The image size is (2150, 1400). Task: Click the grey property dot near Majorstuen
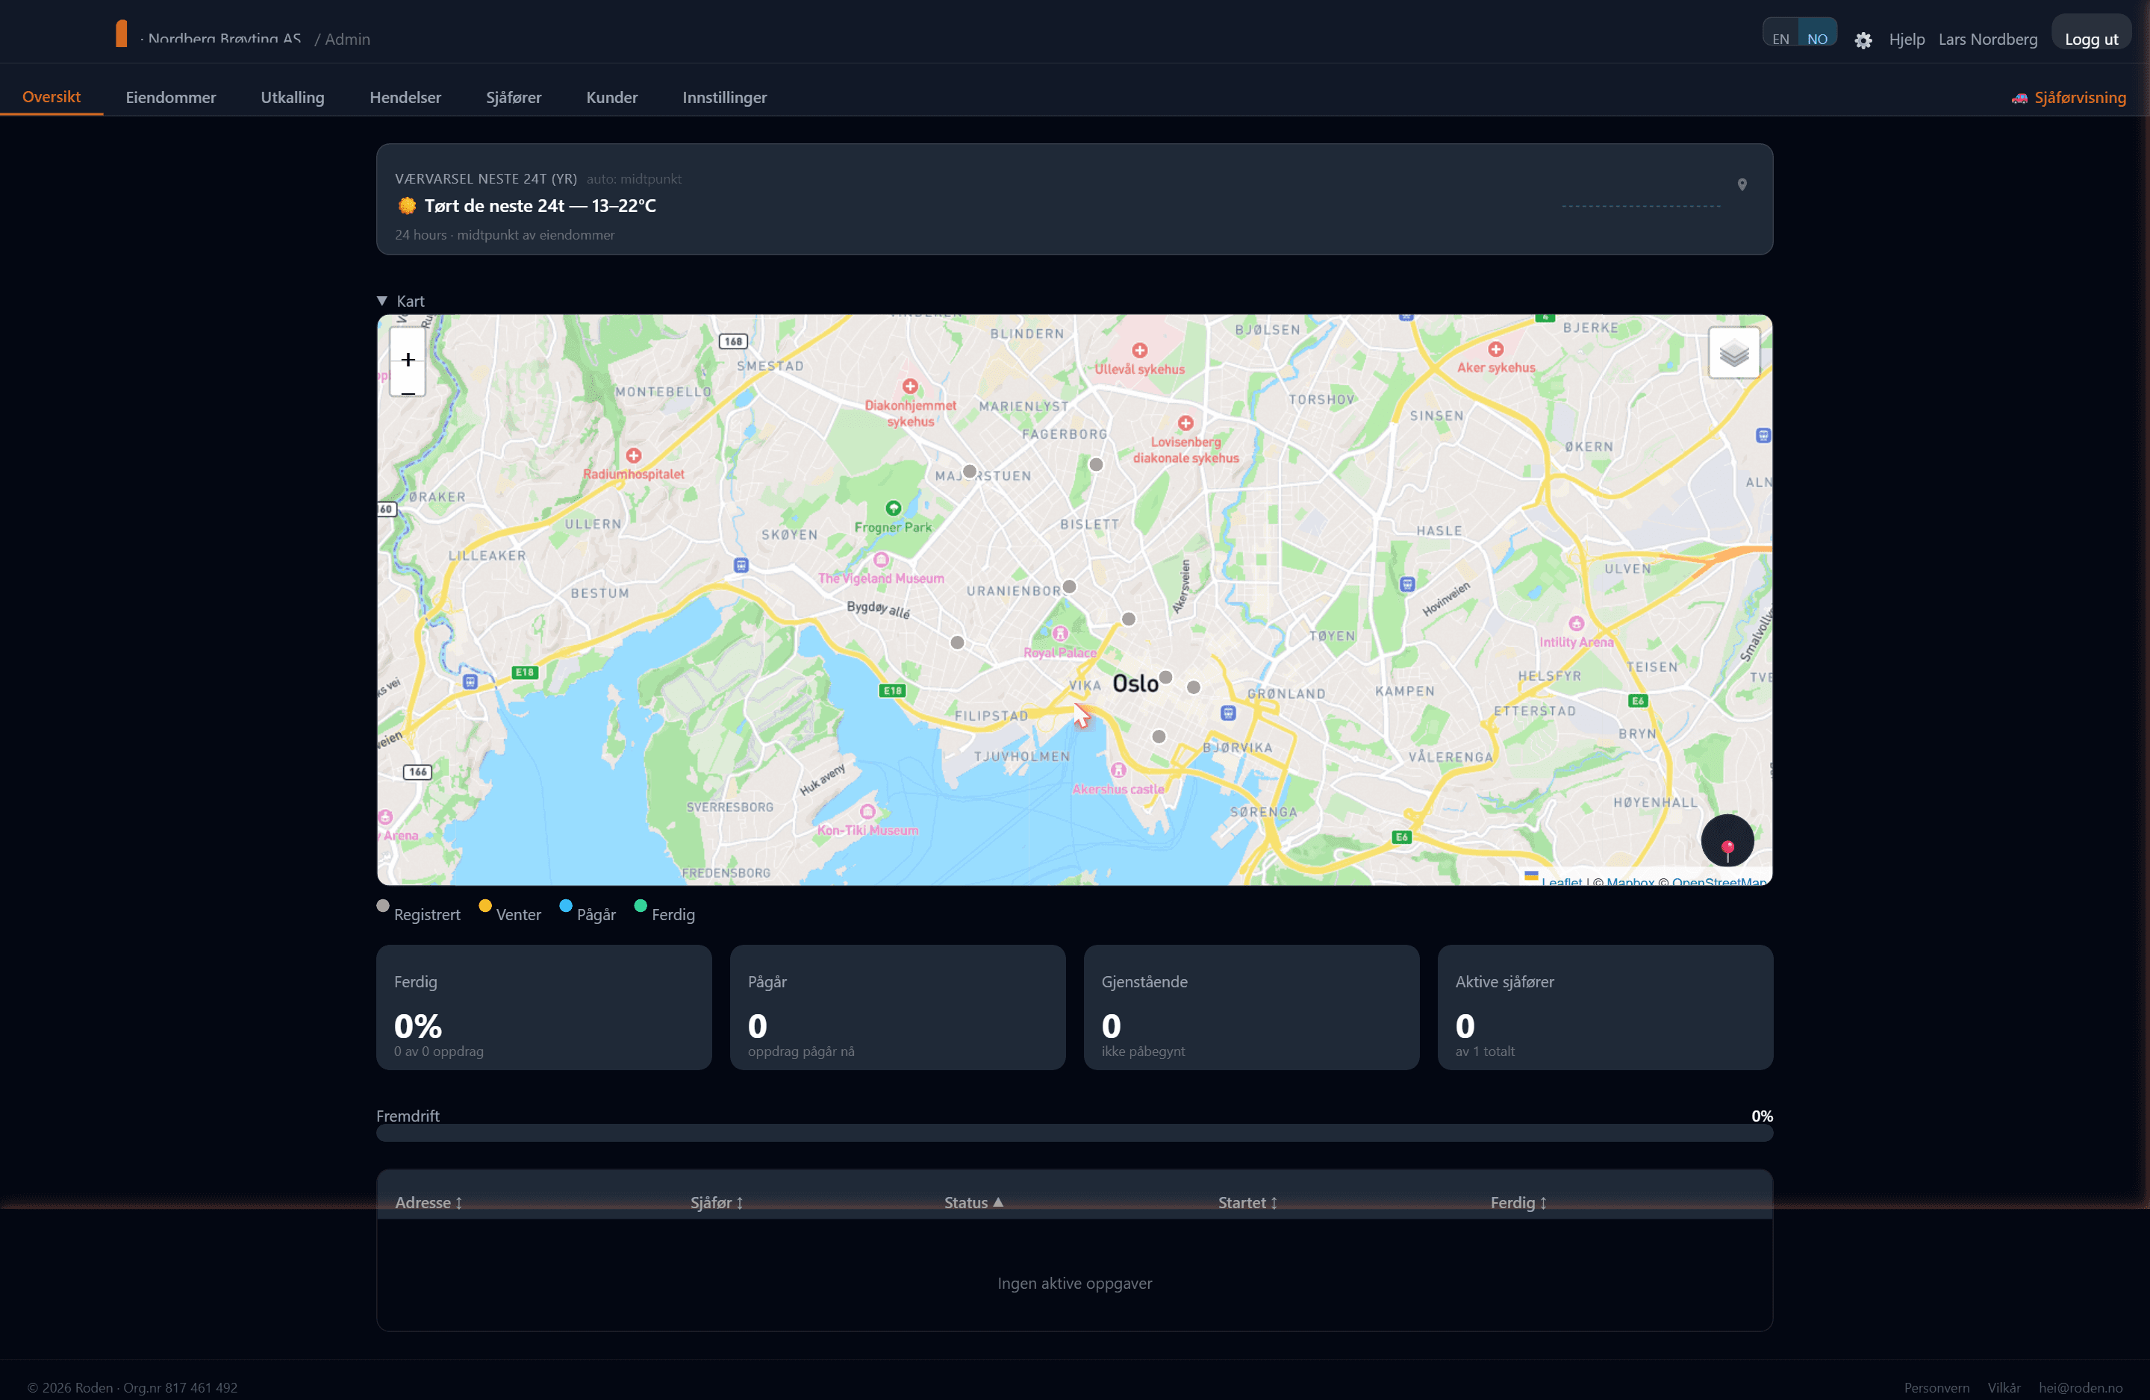[x=969, y=472]
